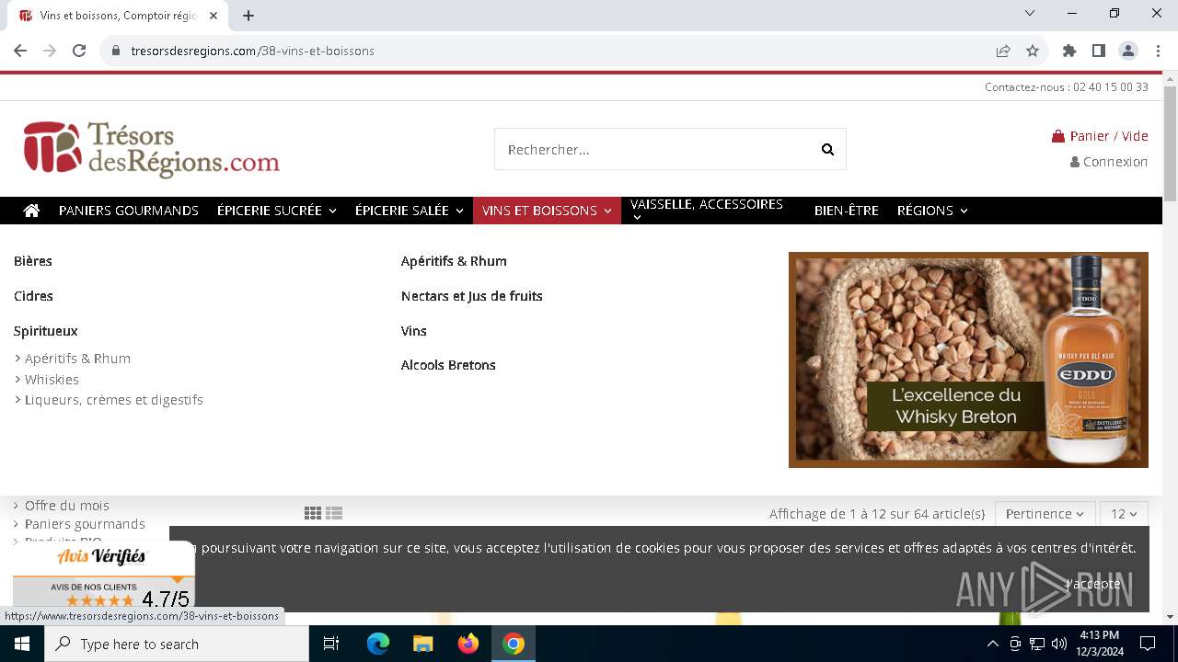Launch Microsoft Edge from taskbar
The height and width of the screenshot is (662, 1178).
click(x=378, y=644)
